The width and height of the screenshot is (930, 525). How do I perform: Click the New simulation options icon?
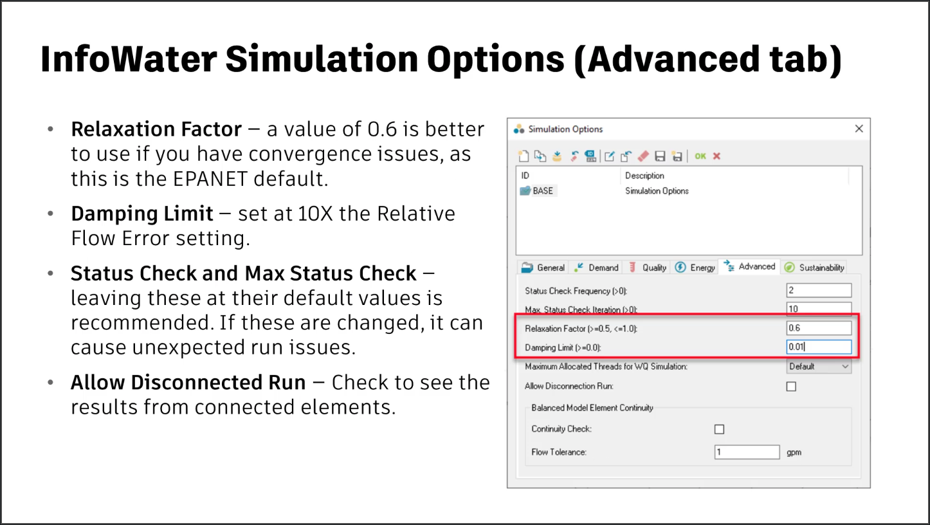(524, 156)
